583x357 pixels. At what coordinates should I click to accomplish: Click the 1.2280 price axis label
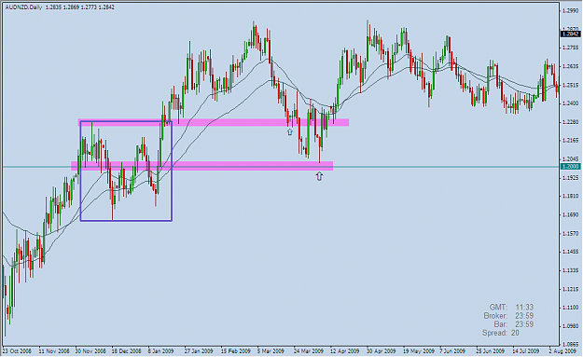point(571,122)
